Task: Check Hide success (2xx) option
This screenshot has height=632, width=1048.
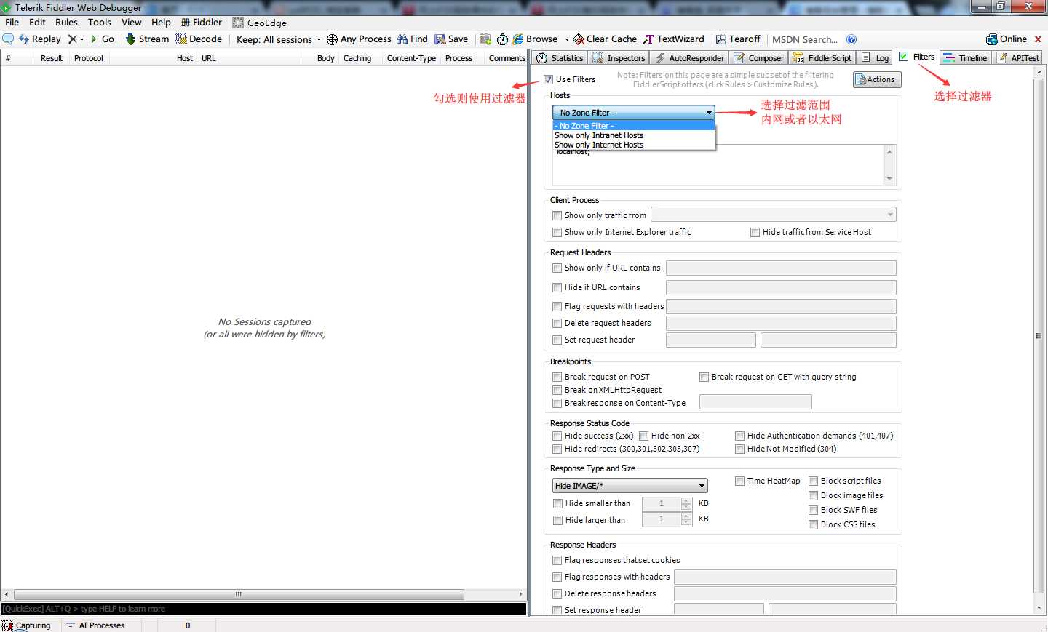Action: pyautogui.click(x=557, y=436)
